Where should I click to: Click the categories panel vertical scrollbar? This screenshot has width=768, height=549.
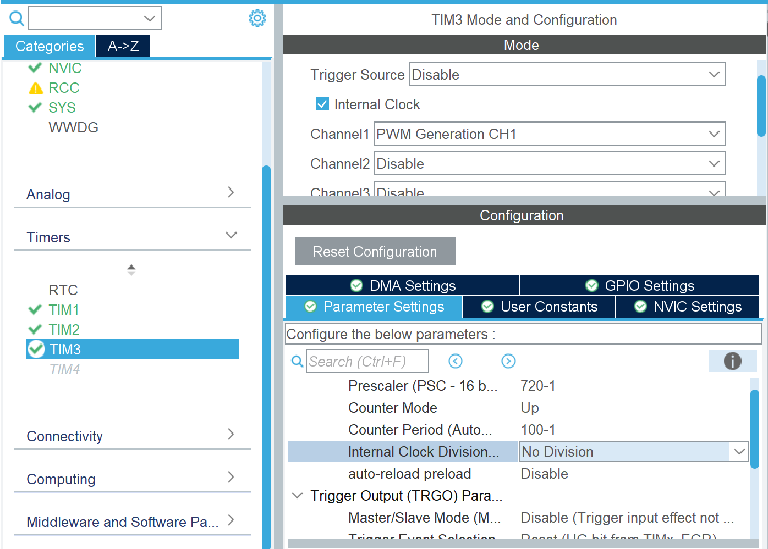(x=266, y=357)
